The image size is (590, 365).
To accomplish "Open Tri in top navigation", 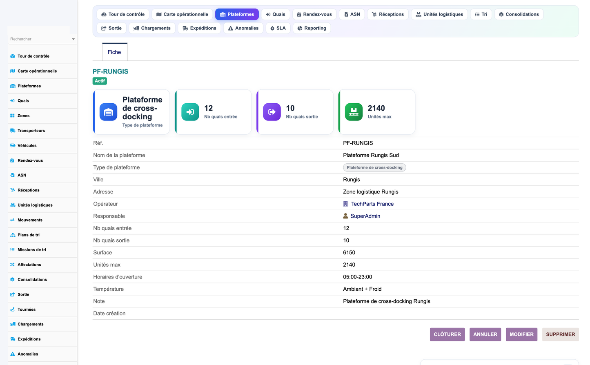I will 481,14.
